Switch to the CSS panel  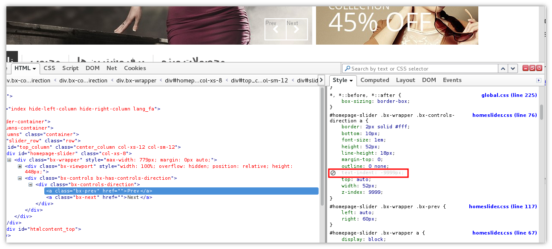[x=49, y=68]
